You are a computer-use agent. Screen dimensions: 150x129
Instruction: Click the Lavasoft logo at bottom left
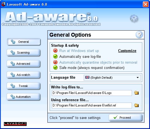tap(15, 124)
